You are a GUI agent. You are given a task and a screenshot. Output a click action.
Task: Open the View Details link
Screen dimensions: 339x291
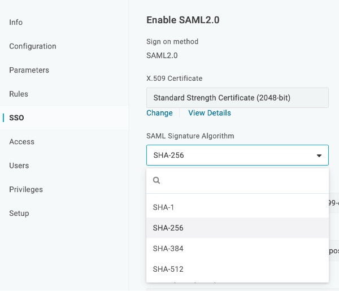click(210, 113)
